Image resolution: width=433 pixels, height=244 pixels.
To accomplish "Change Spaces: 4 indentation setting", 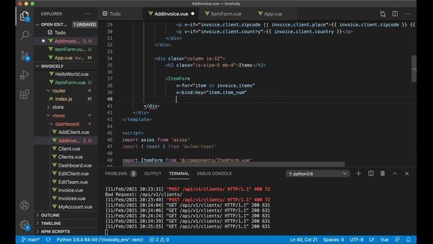I will pyautogui.click(x=334, y=239).
